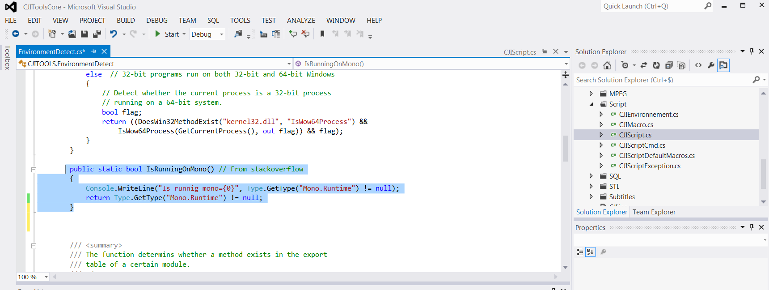Toggle Alphabetical sort in Properties panel
769x290 pixels.
[590, 252]
